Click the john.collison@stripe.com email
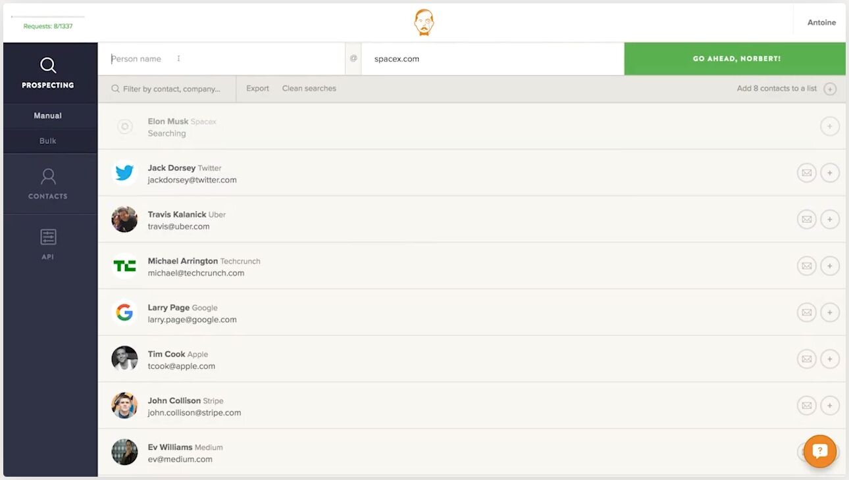The image size is (849, 480). (194, 413)
